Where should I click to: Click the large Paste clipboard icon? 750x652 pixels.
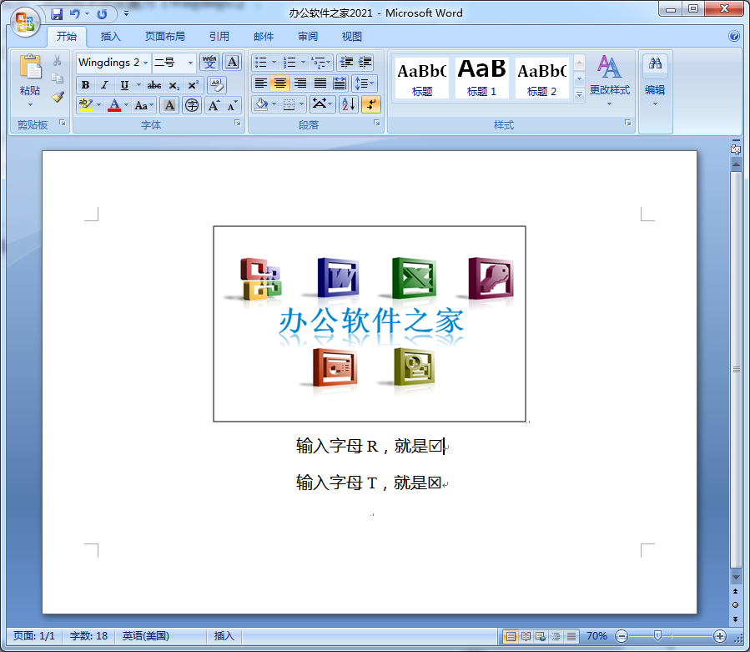click(x=30, y=67)
